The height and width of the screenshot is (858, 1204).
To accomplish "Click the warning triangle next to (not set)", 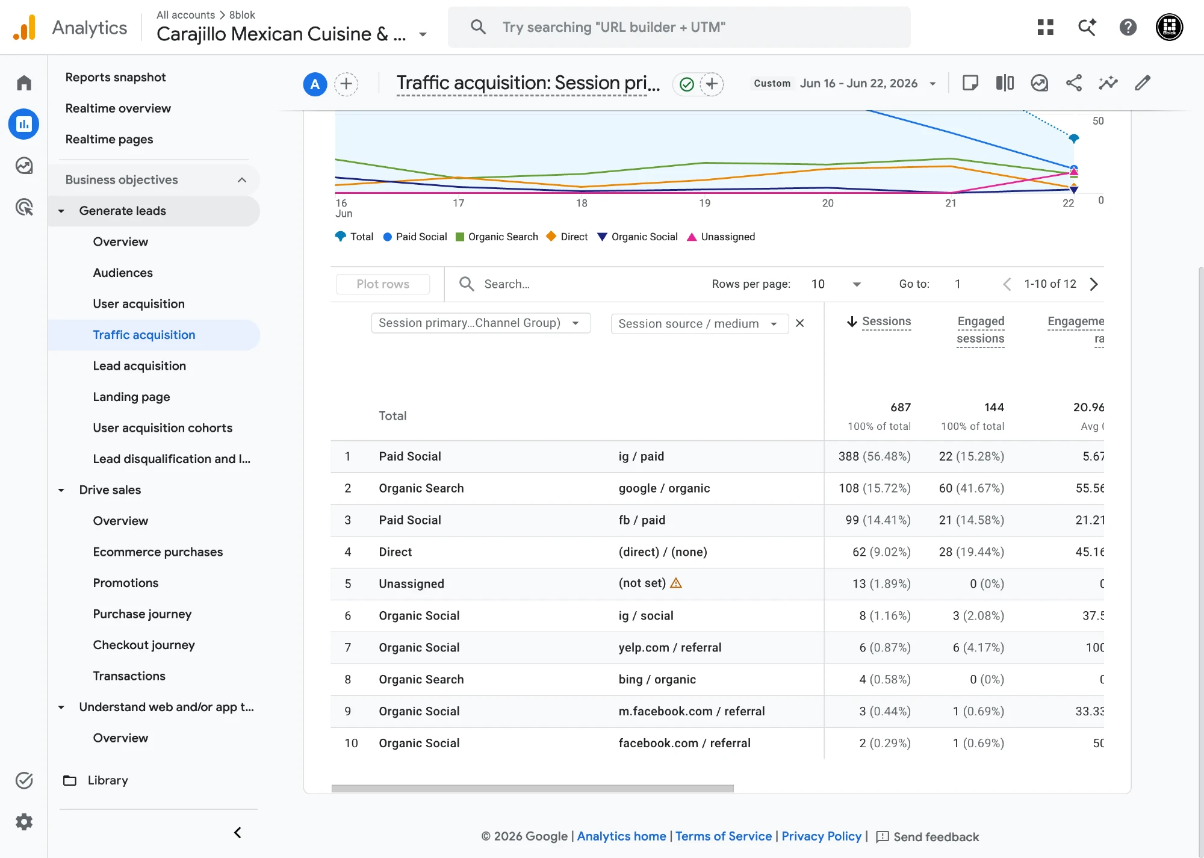I will (676, 583).
